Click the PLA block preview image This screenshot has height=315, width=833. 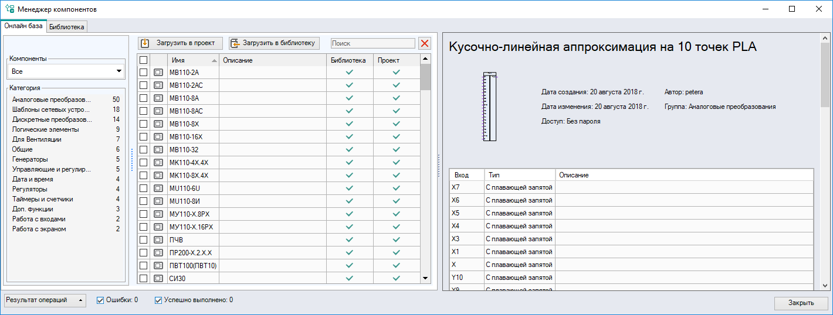point(490,107)
